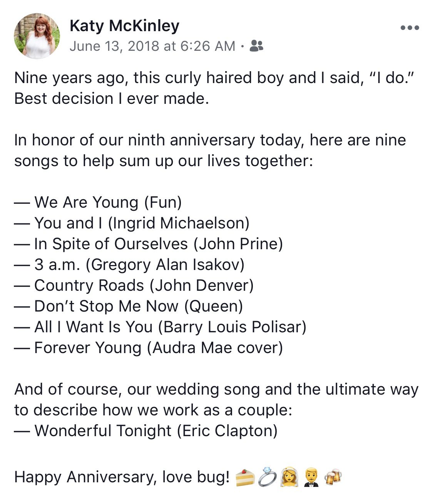Click the bride with veil emoji
433x495 pixels.
pyautogui.click(x=290, y=477)
